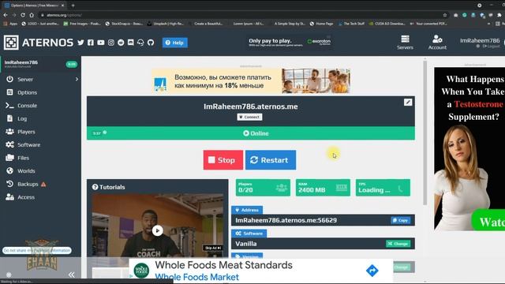Image resolution: width=505 pixels, height=284 pixels.
Task: Collapse the sidebar with double-chevron
Action: point(72,275)
